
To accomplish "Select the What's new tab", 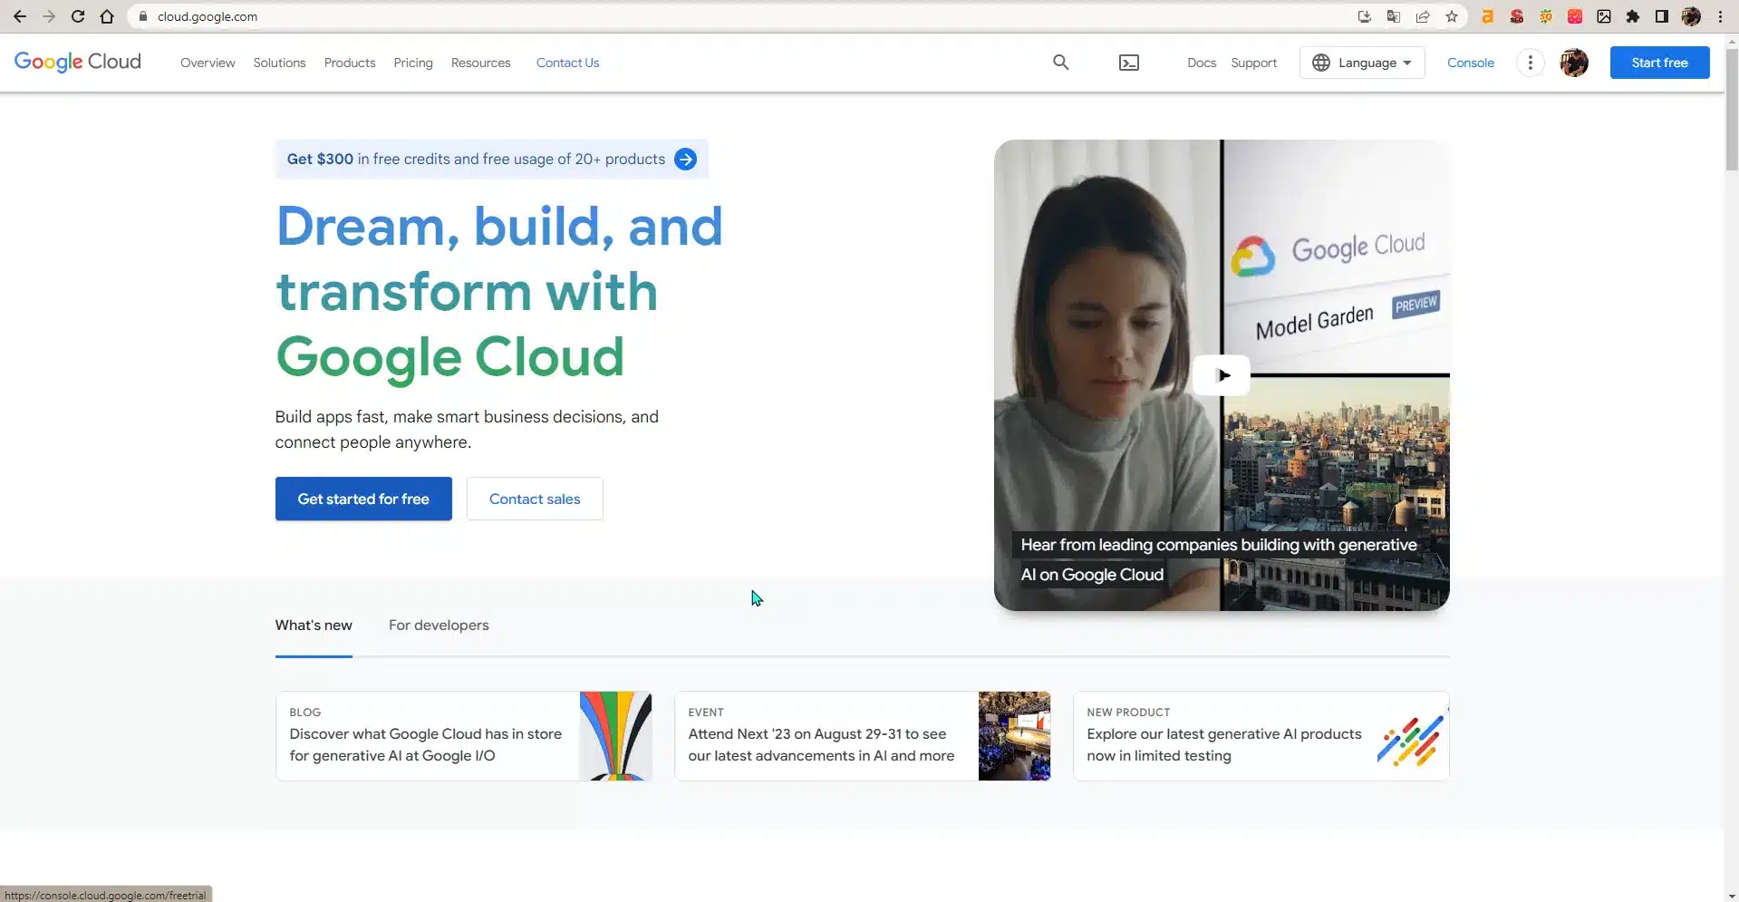I will point(314,626).
